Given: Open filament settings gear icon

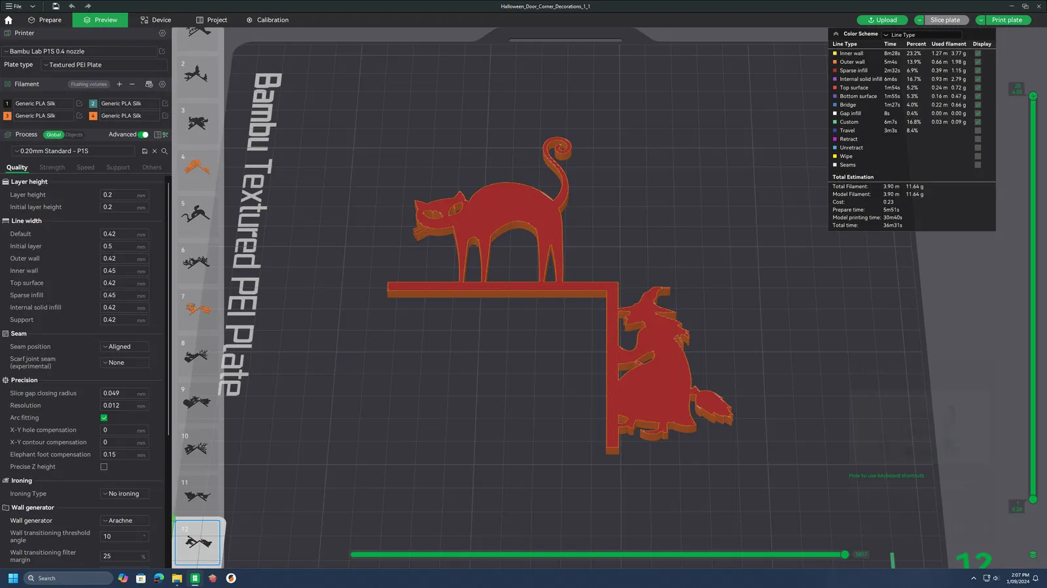Looking at the screenshot, I should click(162, 84).
